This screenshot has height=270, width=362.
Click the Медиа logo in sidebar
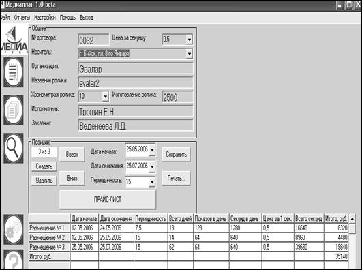point(14,40)
